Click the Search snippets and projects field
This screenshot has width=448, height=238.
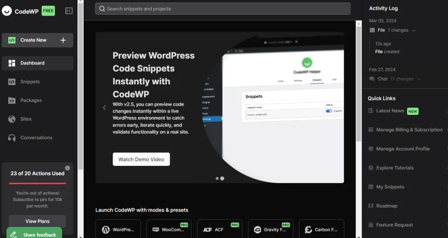[x=223, y=9]
